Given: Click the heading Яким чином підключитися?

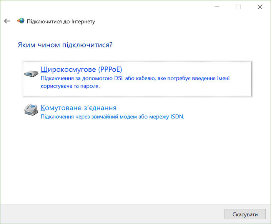Looking at the screenshot, I should click(65, 45).
